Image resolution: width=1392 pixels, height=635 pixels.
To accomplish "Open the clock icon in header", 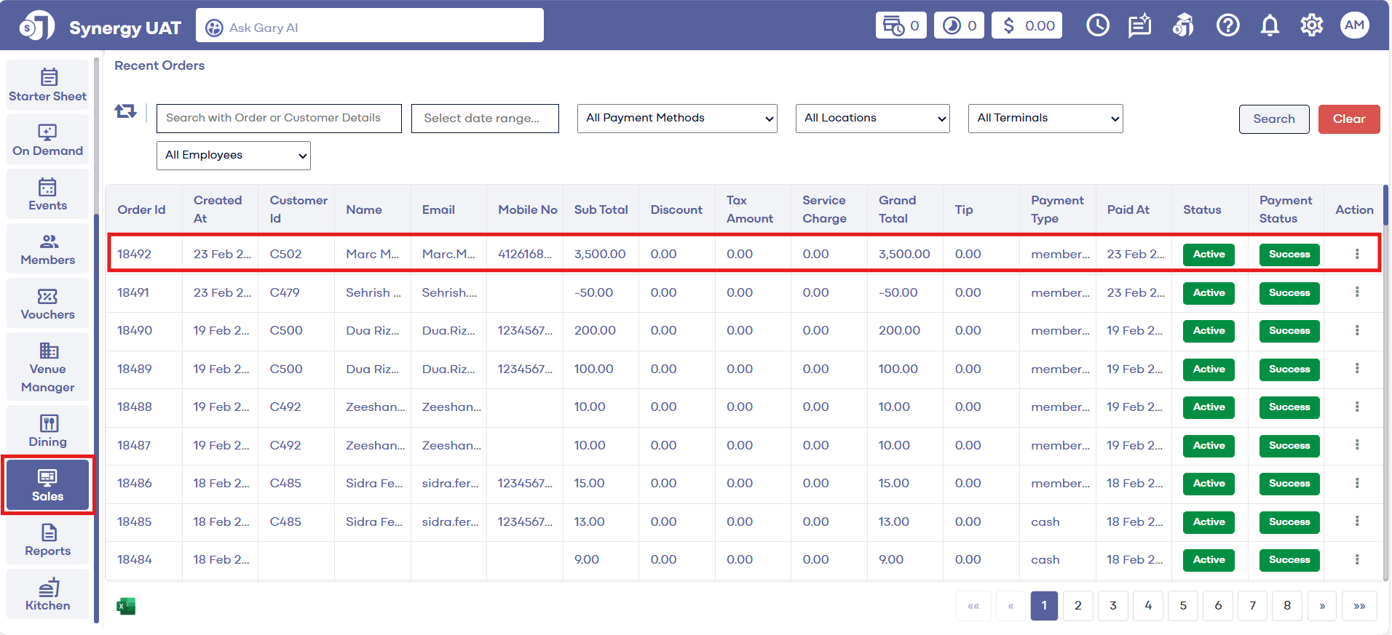I will pyautogui.click(x=1097, y=26).
